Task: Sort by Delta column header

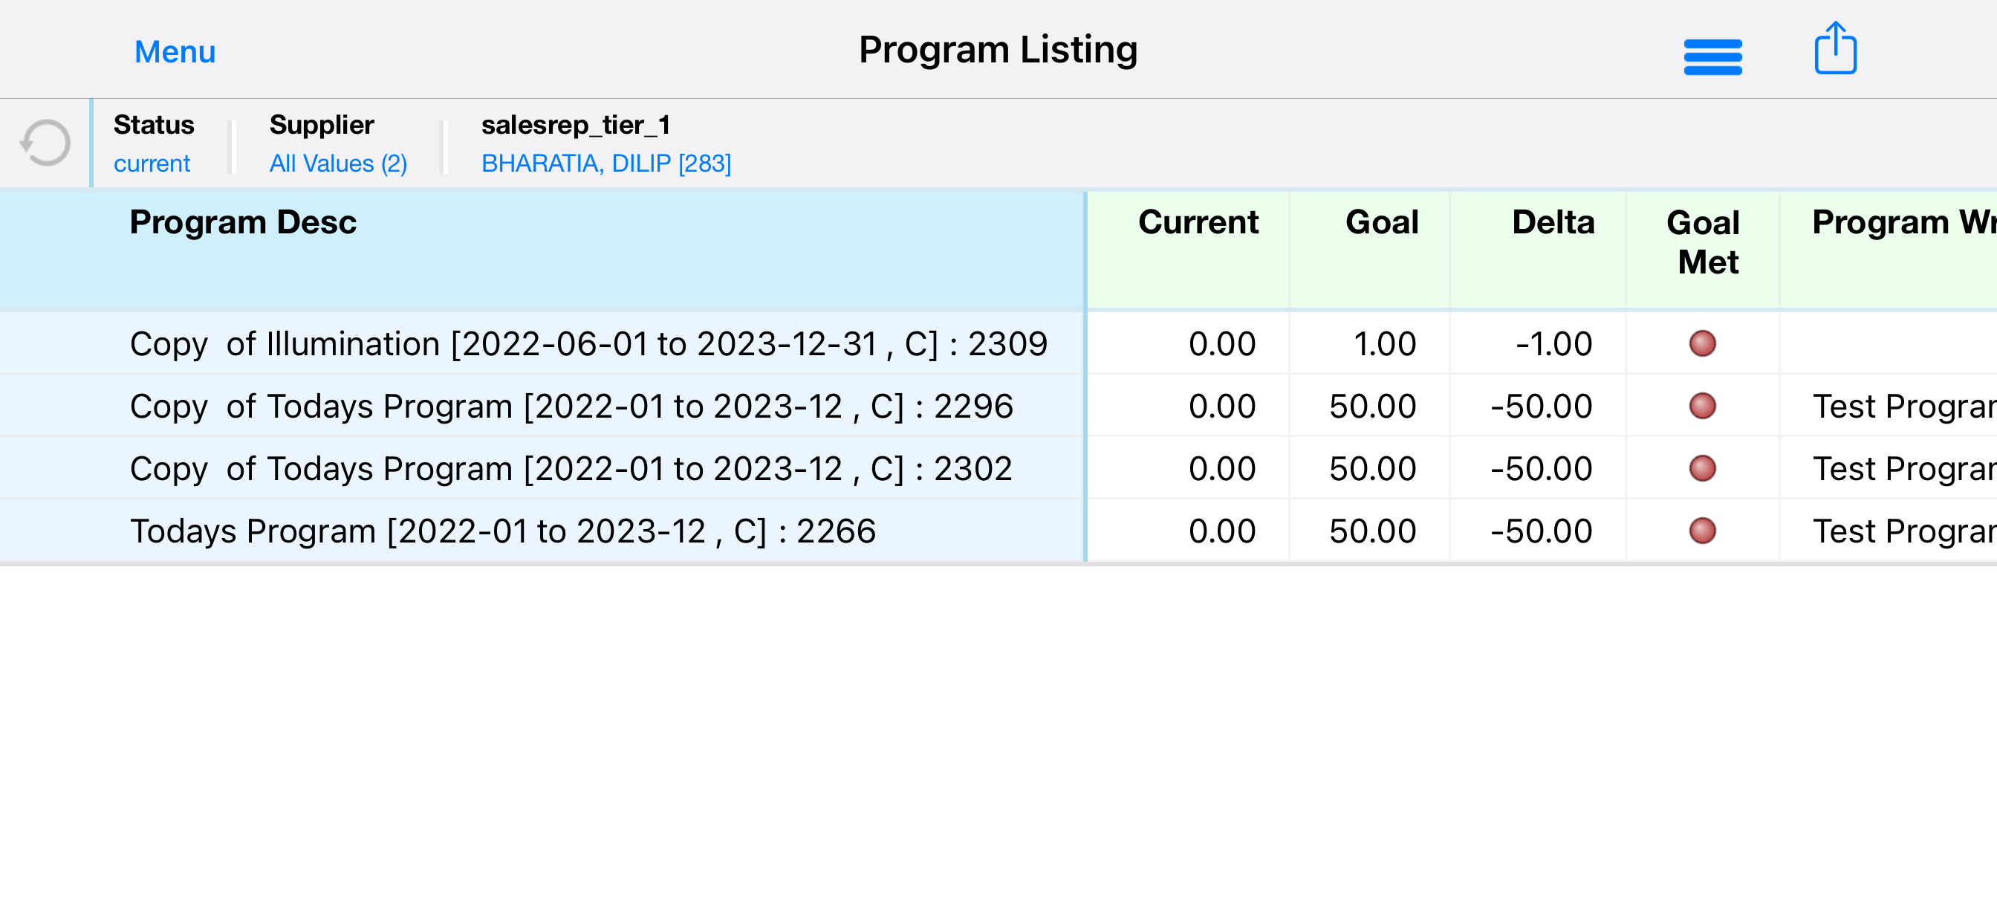Action: pos(1553,223)
